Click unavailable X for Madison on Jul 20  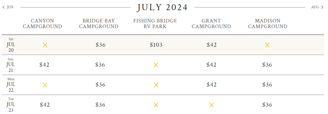[x=267, y=45]
